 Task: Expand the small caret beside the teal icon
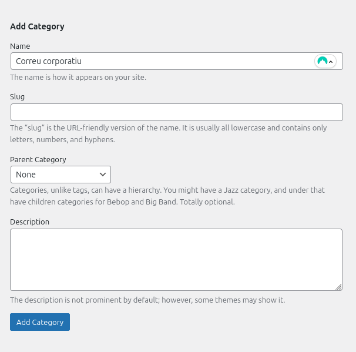[331, 62]
